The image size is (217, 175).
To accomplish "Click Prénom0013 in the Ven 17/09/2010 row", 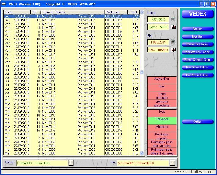I will click(86, 51).
